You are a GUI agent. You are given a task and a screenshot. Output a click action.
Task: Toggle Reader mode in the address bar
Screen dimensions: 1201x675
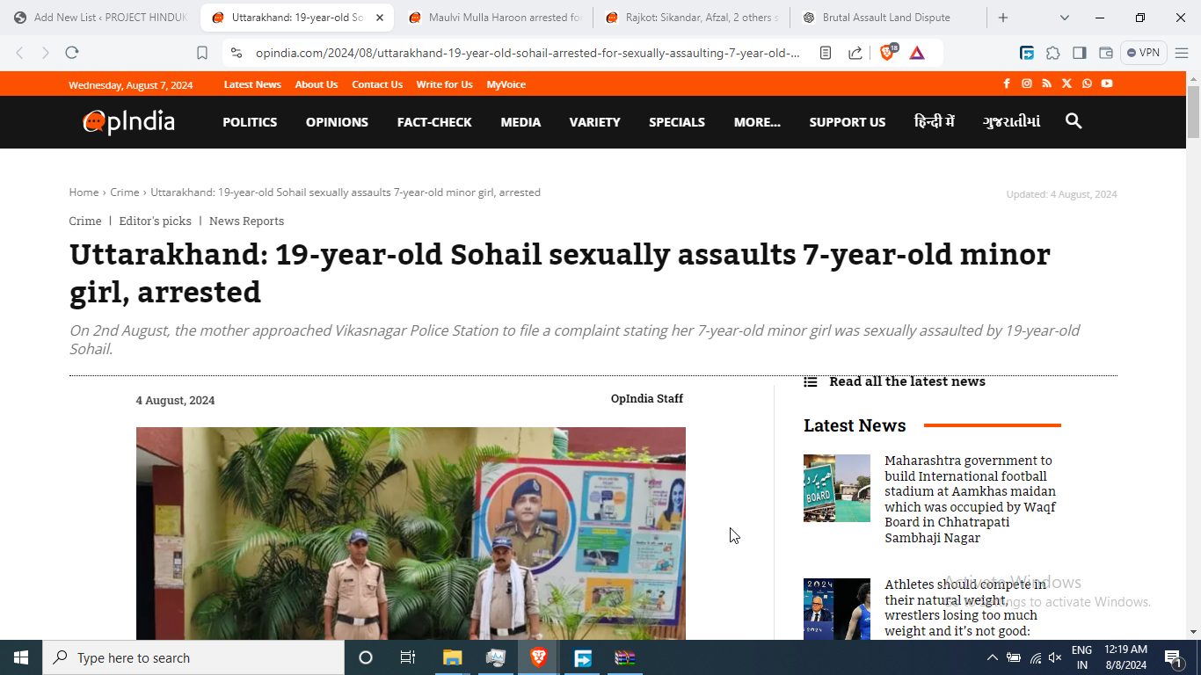click(x=826, y=53)
